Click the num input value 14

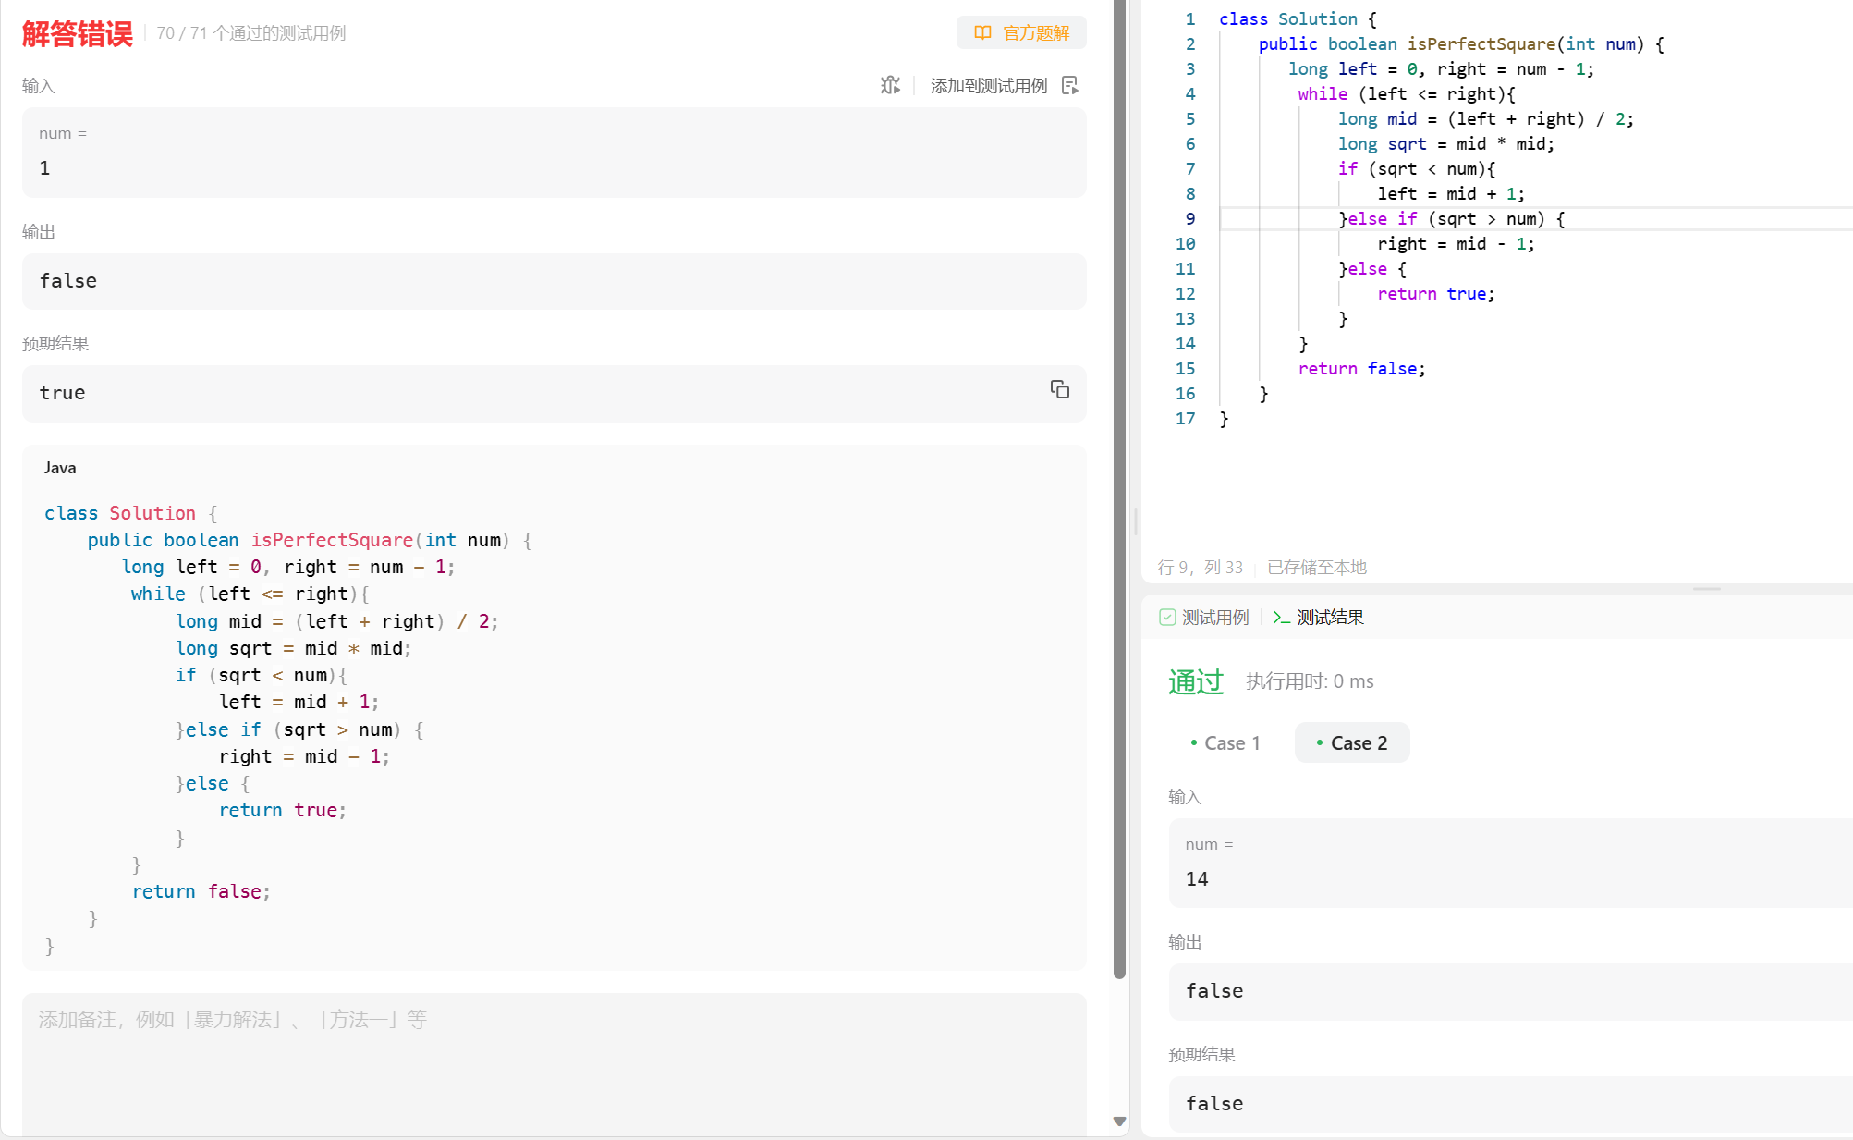1197,879
